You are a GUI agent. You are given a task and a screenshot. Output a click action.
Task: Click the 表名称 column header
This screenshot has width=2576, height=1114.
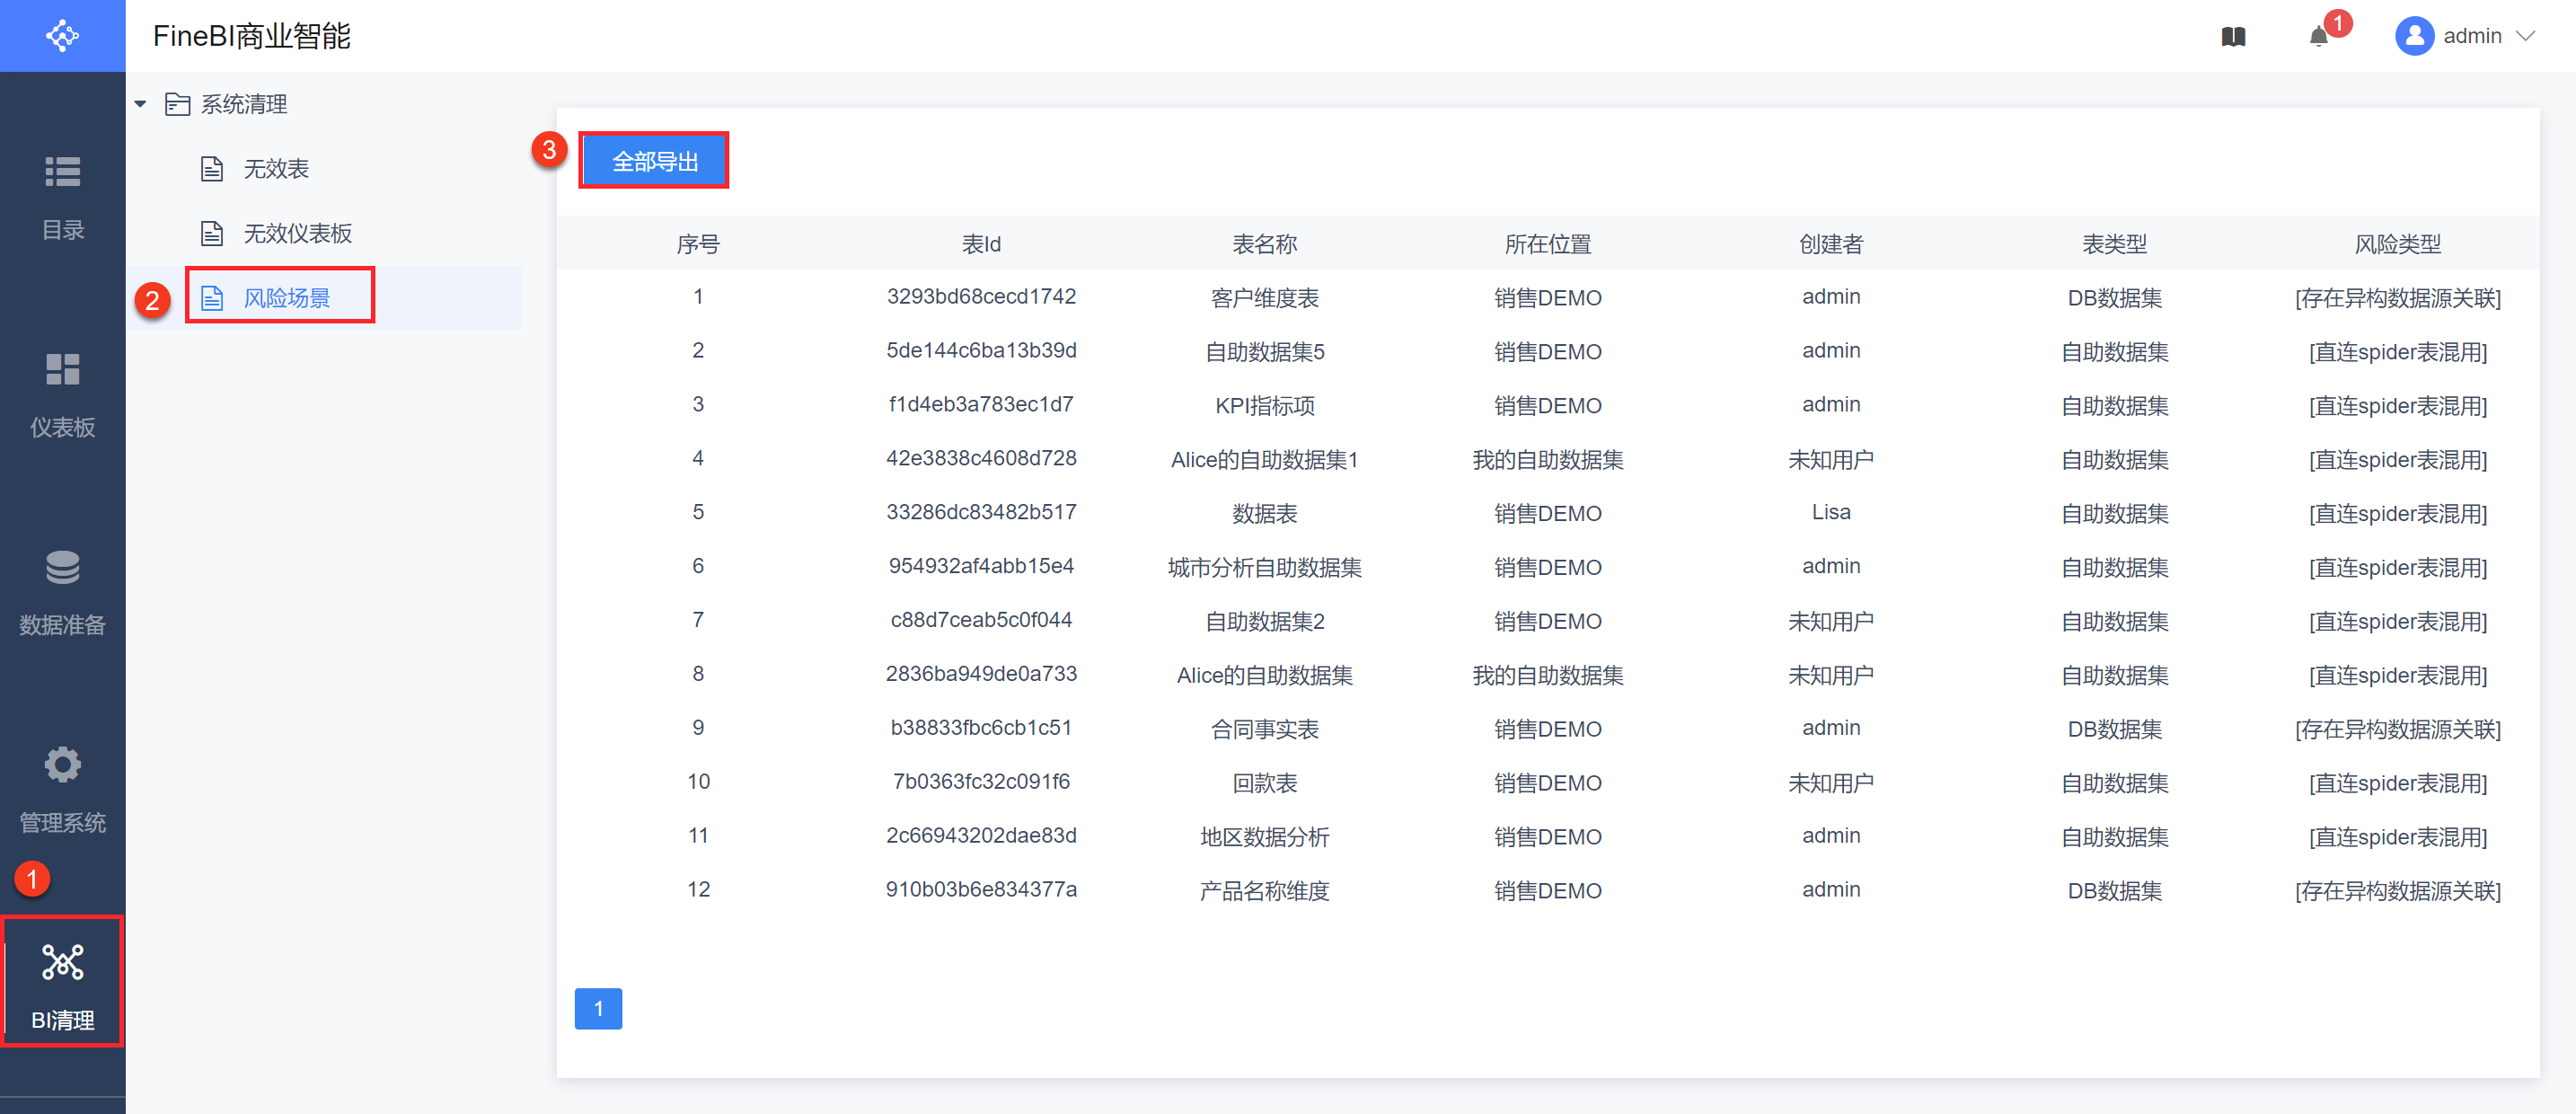click(1264, 244)
